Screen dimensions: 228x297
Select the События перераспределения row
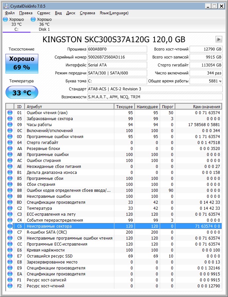(114, 220)
